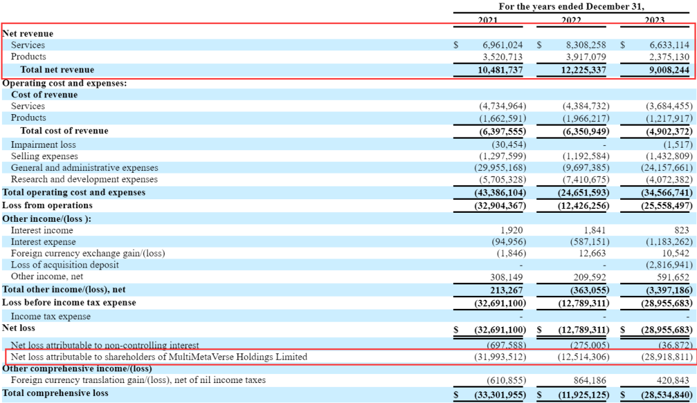Select the 2022 Net loss amount
Image resolution: width=697 pixels, height=403 pixels.
click(x=583, y=329)
